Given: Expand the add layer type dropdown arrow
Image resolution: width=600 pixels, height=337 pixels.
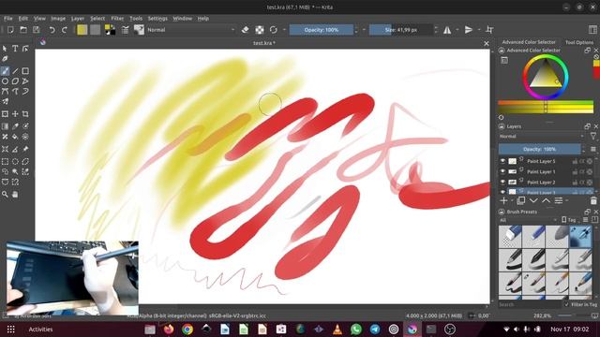Looking at the screenshot, I should point(512,200).
